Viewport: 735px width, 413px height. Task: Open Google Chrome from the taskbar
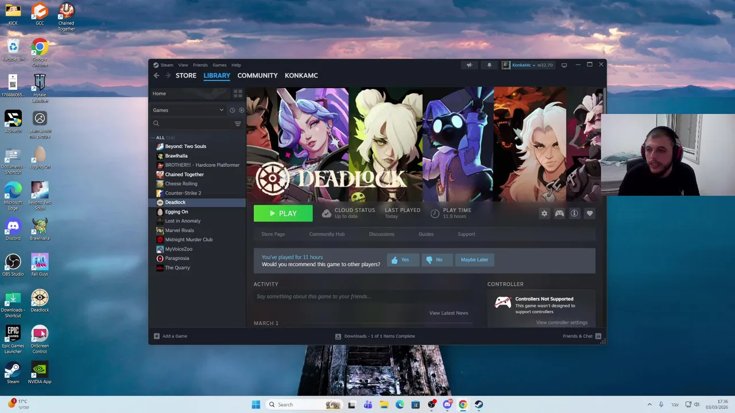pos(463,404)
